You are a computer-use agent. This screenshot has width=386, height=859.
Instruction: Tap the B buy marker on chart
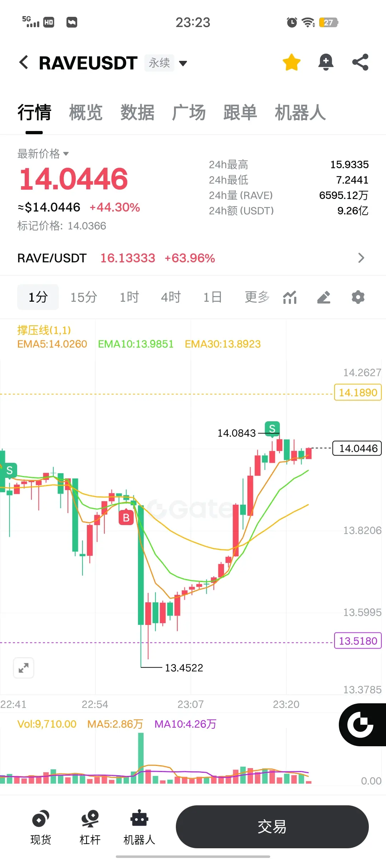(x=126, y=518)
